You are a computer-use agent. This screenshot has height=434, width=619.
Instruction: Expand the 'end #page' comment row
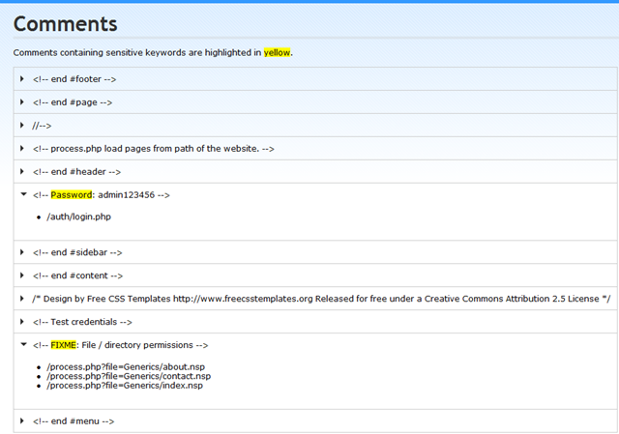click(22, 102)
